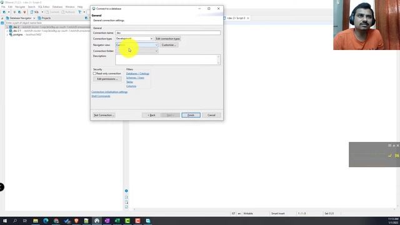Open the SQL button dropdown arrow
The width and height of the screenshot is (400, 225).
coord(42,12)
